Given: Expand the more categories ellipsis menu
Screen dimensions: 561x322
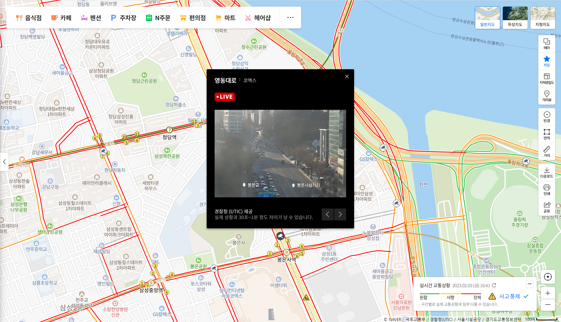Looking at the screenshot, I should pyautogui.click(x=290, y=18).
